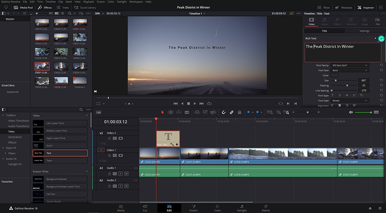Toggle the Linked Selection chain icon
Screen dimensions: 386x213
(232, 112)
